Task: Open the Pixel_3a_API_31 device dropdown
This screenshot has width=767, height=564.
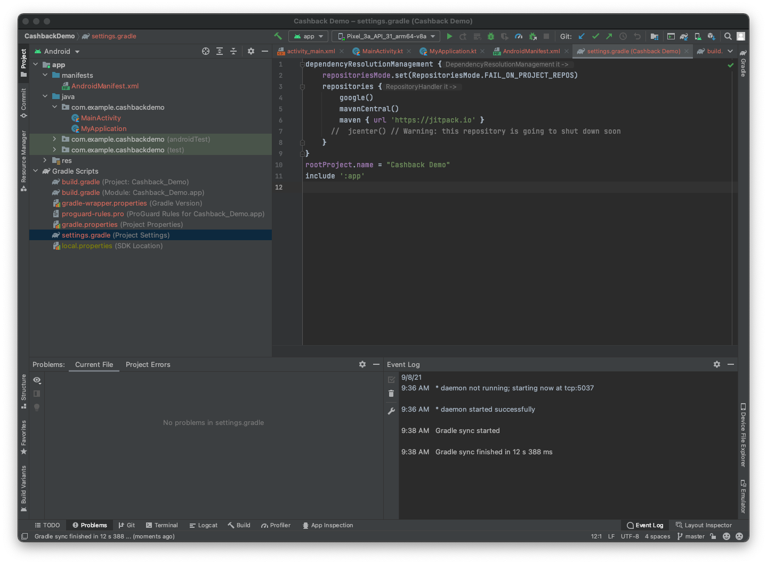Action: [x=386, y=36]
